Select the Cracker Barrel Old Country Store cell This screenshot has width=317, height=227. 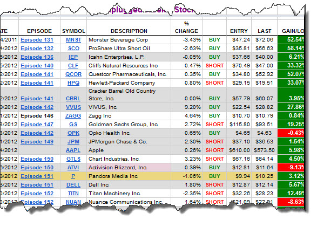129,95
